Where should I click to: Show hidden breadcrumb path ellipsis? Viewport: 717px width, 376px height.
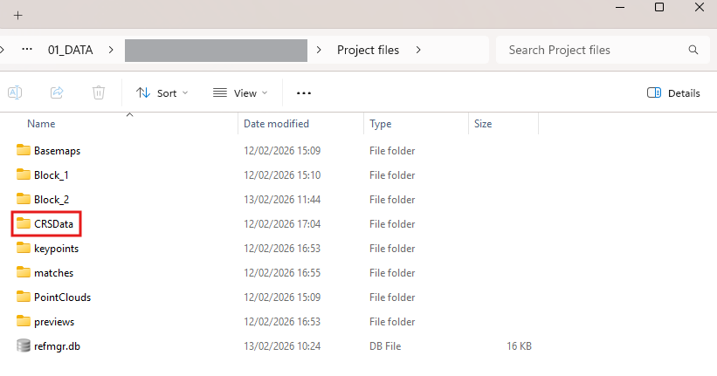click(x=27, y=50)
